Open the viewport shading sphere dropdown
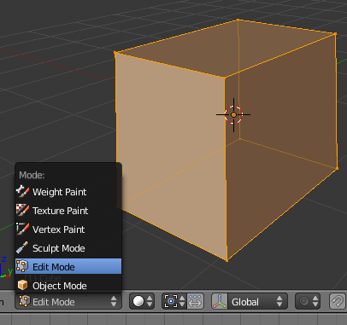Image resolution: width=347 pixels, height=325 pixels. 142,301
